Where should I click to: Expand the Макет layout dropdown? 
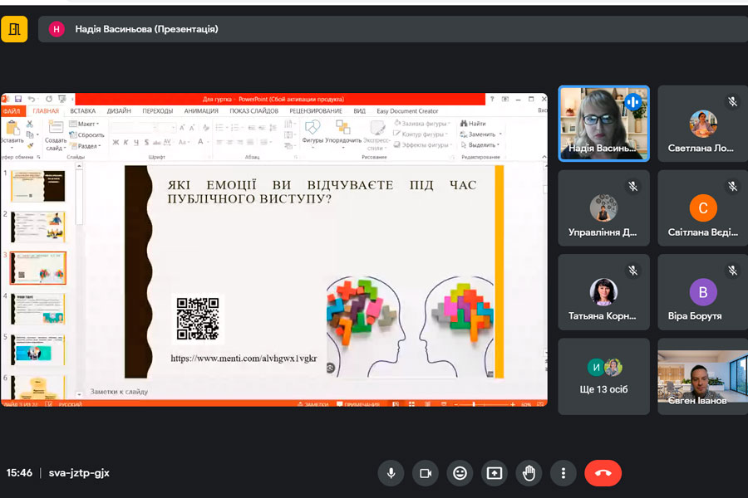[86, 124]
